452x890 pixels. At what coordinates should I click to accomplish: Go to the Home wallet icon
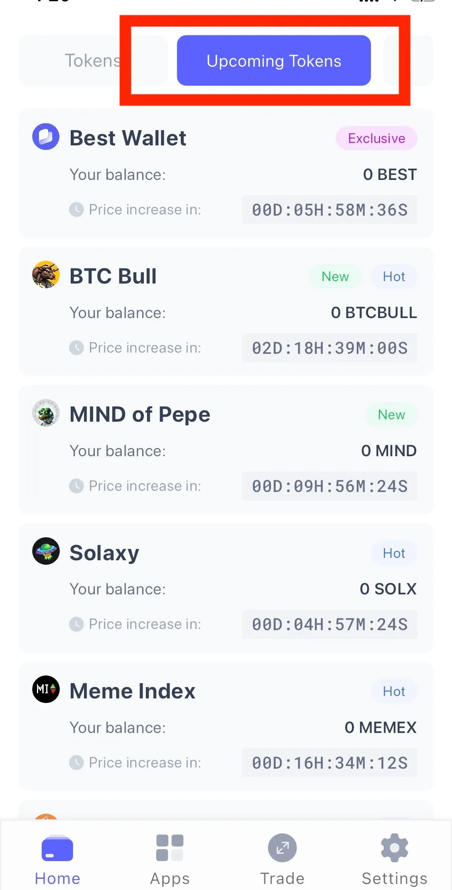coord(57,848)
